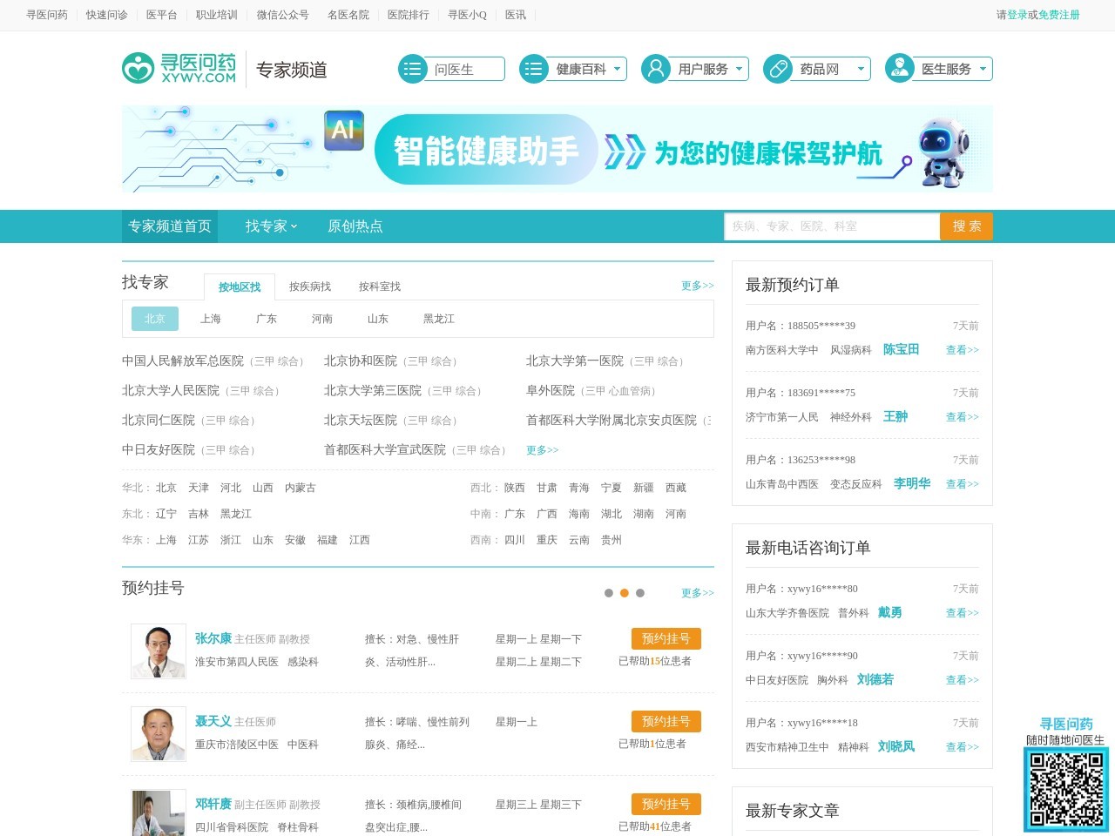The image size is (1115, 836).
Task: Expand the 找专家 dropdown menu
Action: tap(268, 226)
